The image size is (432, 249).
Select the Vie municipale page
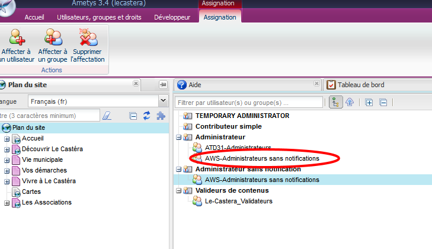tap(43, 159)
